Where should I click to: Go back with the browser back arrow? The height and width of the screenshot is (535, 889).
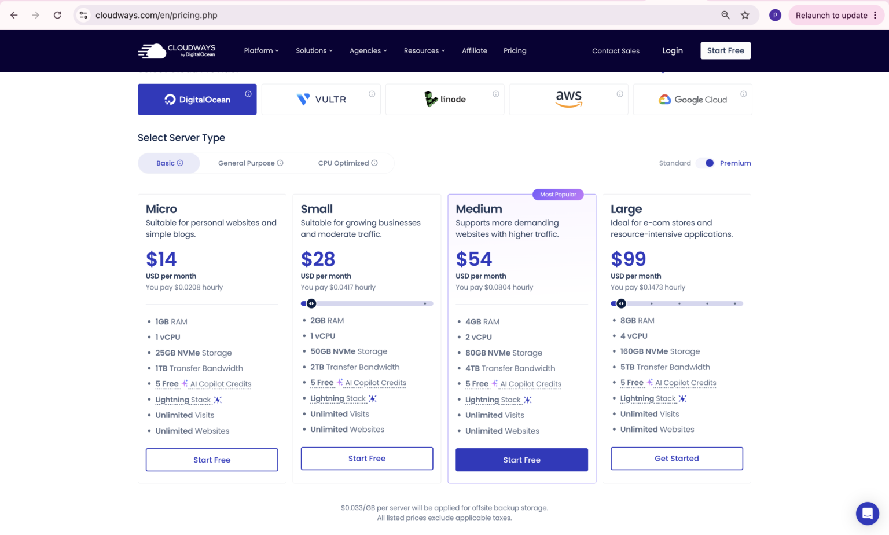pos(14,15)
